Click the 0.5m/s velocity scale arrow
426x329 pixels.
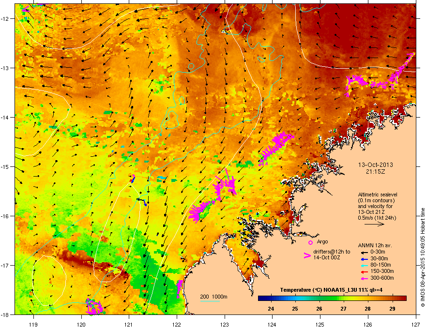[374, 224]
